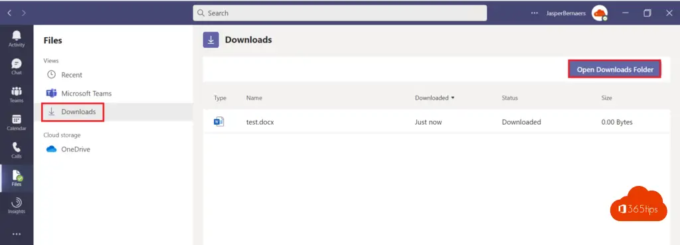The image size is (680, 245).
Task: Open the JasperBernaers profile avatar
Action: click(x=600, y=13)
